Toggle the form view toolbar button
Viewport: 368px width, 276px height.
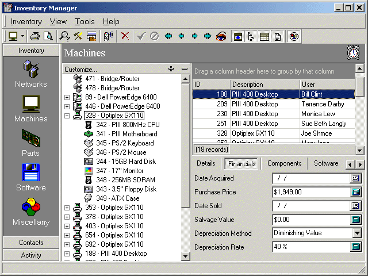[238, 37]
